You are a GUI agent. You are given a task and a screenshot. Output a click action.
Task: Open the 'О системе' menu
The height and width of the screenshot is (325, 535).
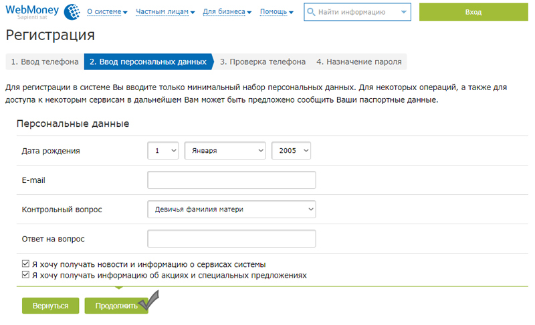(x=107, y=12)
